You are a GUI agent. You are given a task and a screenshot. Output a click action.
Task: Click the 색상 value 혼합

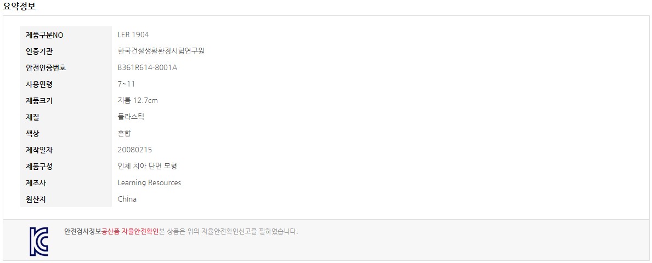point(124,133)
